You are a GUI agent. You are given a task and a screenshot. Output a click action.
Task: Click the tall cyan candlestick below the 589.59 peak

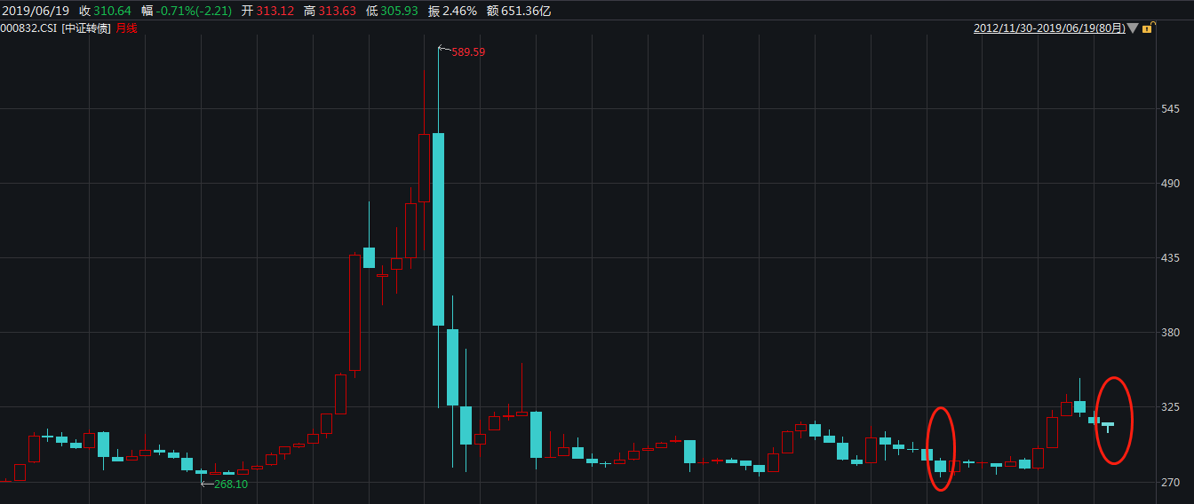(438, 229)
